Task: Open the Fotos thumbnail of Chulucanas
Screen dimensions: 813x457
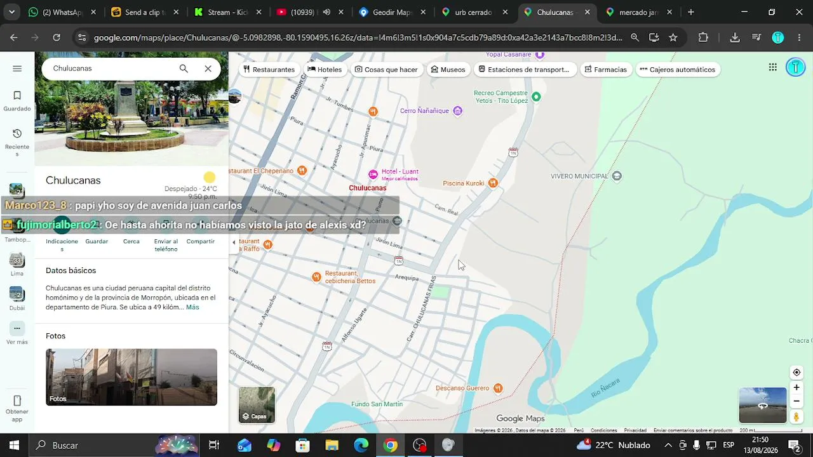Action: click(x=131, y=377)
